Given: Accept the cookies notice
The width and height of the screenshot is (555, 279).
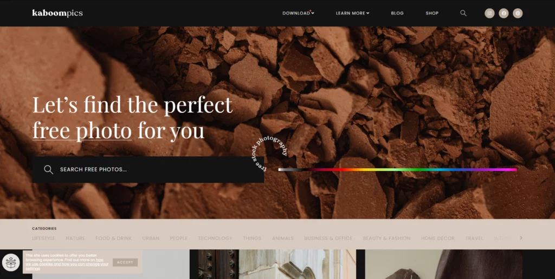Looking at the screenshot, I should coord(125,262).
